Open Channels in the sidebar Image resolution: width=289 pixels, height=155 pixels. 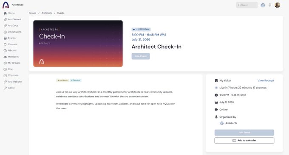(x=13, y=75)
